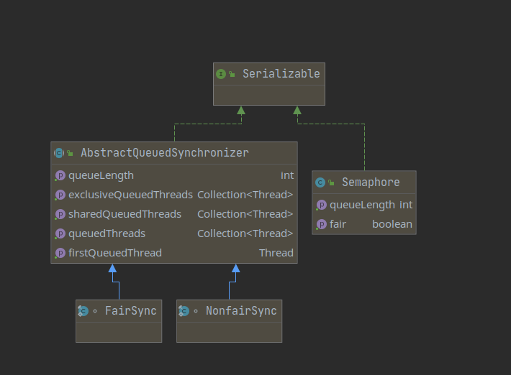This screenshot has width=511, height=375.
Task: Select the exclusiveQueuedThreads property name
Action: click(x=131, y=195)
